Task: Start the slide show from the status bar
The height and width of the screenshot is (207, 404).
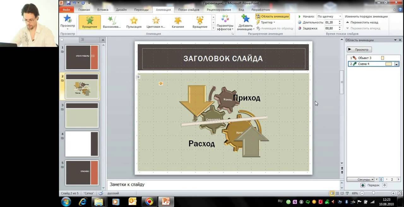Action: point(347,193)
